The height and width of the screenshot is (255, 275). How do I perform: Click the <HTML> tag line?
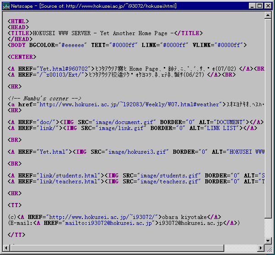point(18,21)
